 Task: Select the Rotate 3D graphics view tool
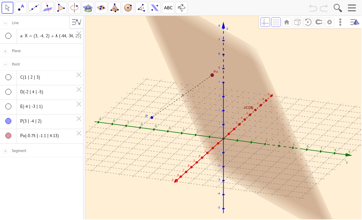pos(182,8)
